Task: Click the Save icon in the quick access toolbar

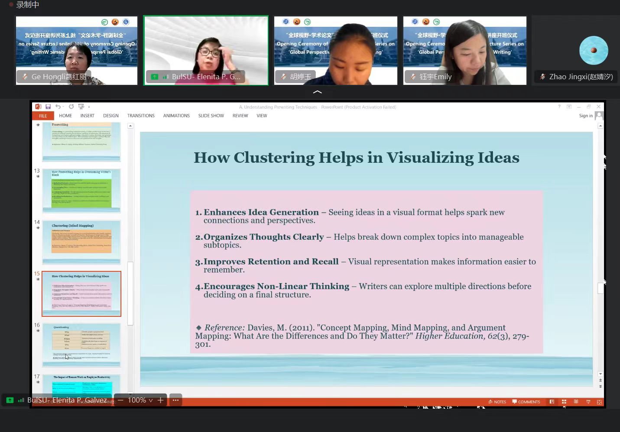Action: click(48, 106)
